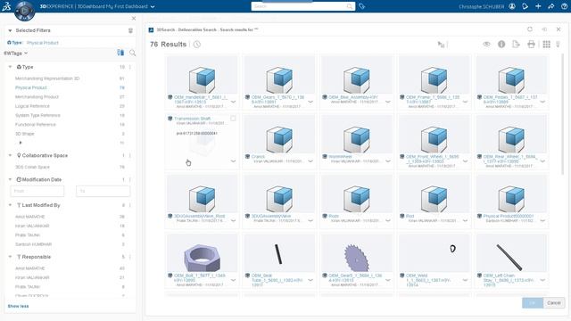Viewport: 571px width, 321px height.
Task: Open Last Modified By three-dot menu
Action: [x=130, y=205]
